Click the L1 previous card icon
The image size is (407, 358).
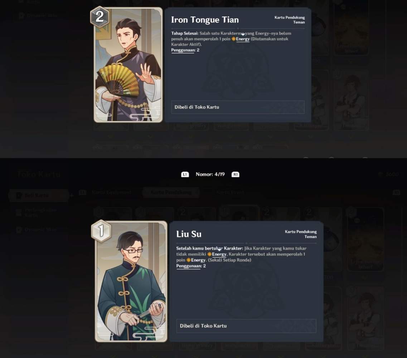click(185, 174)
